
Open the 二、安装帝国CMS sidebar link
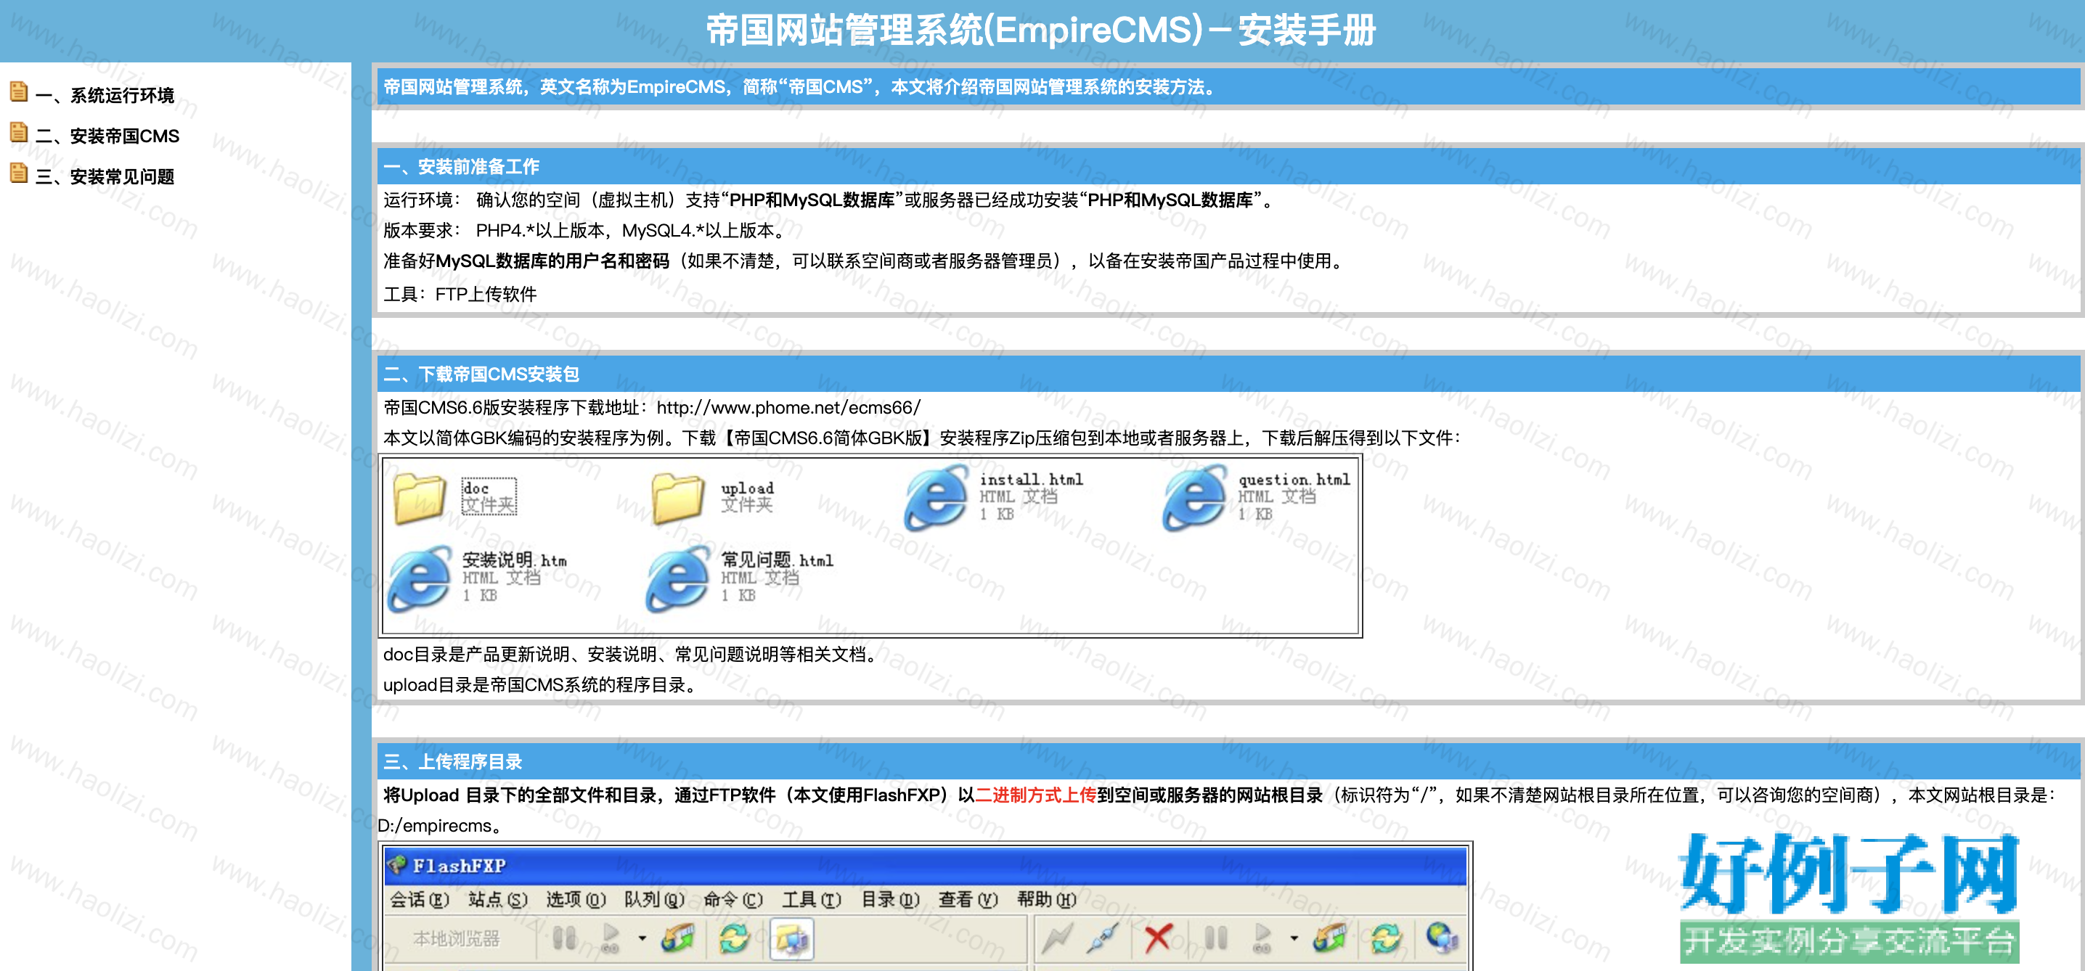107,136
